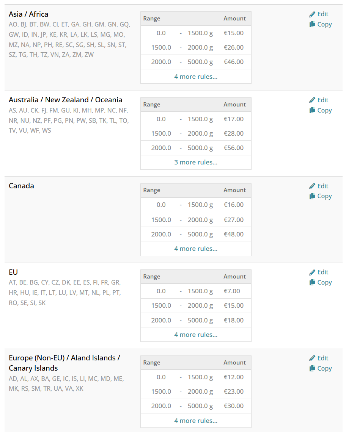The width and height of the screenshot is (346, 432).
Task: Expand 3 more rules for Australia / Oceania
Action: click(196, 162)
